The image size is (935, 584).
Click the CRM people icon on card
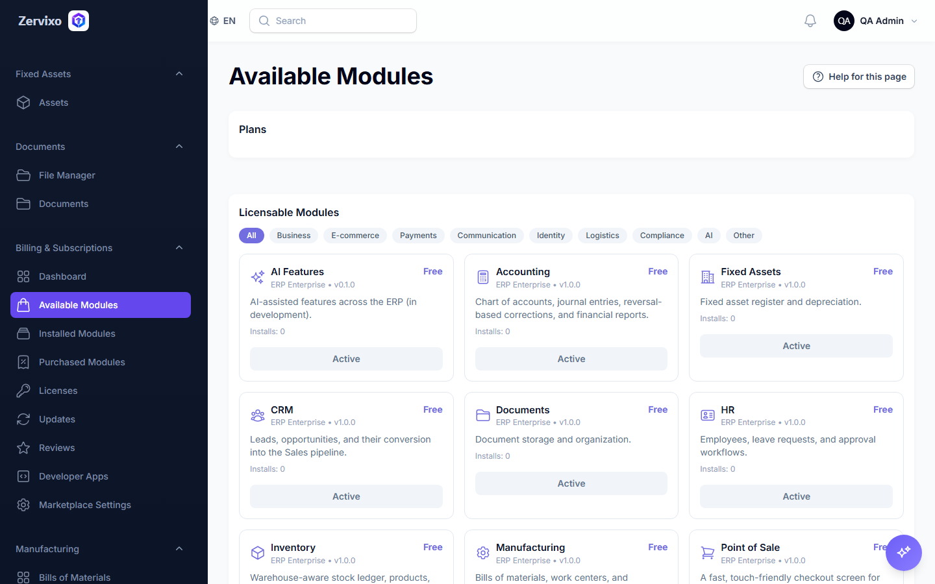[258, 415]
